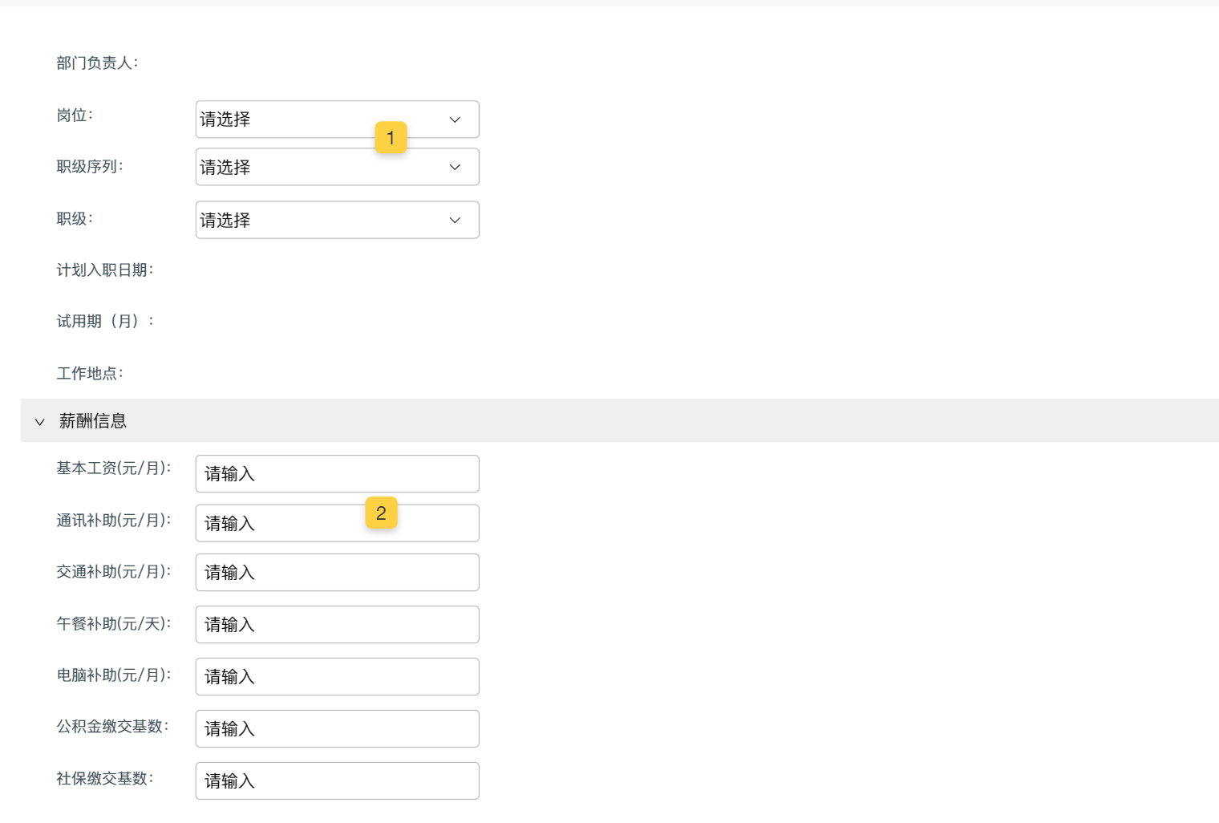The height and width of the screenshot is (823, 1219).
Task: Click the 部门负责人 field label
Action: (x=97, y=63)
